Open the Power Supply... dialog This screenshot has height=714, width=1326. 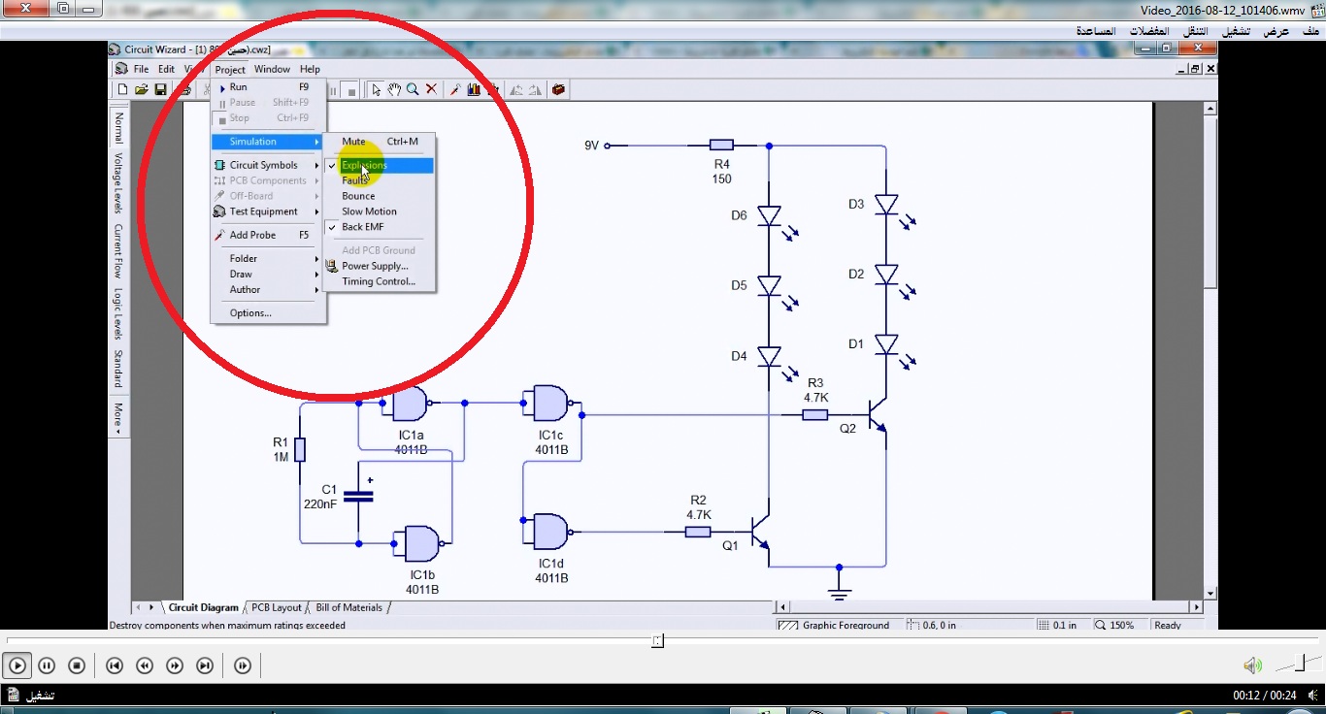tap(380, 266)
